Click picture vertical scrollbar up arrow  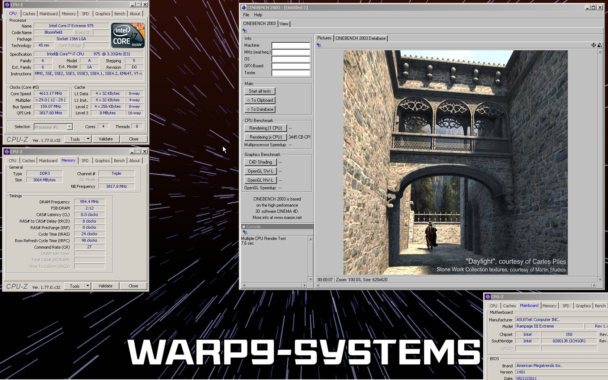[600, 52]
